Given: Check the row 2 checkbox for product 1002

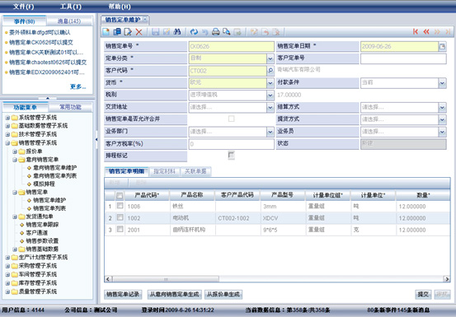Looking at the screenshot, I should point(120,217).
